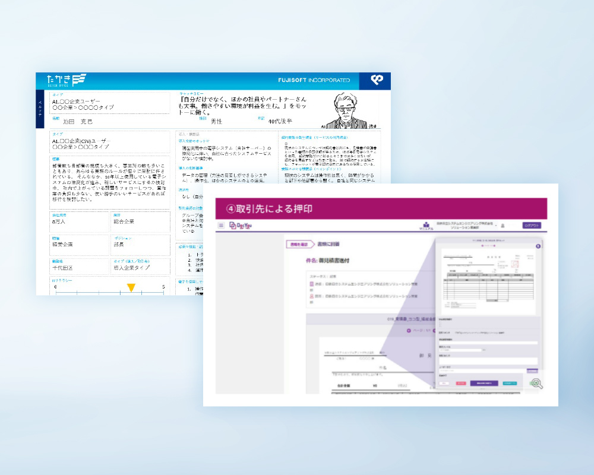The width and height of the screenshot is (594, 475).
Task: Click the 導入企業タイプ cell
Action: pyautogui.click(x=141, y=266)
